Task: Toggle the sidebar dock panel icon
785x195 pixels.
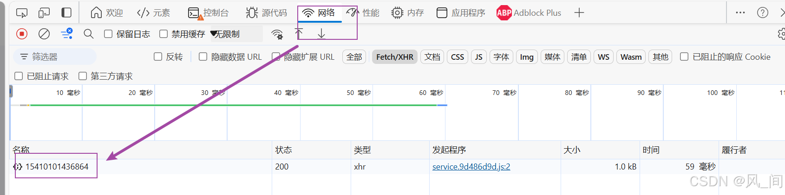Action: tap(66, 13)
